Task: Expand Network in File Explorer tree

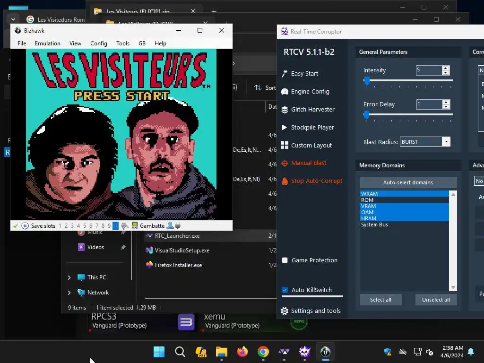Action: [x=69, y=293]
